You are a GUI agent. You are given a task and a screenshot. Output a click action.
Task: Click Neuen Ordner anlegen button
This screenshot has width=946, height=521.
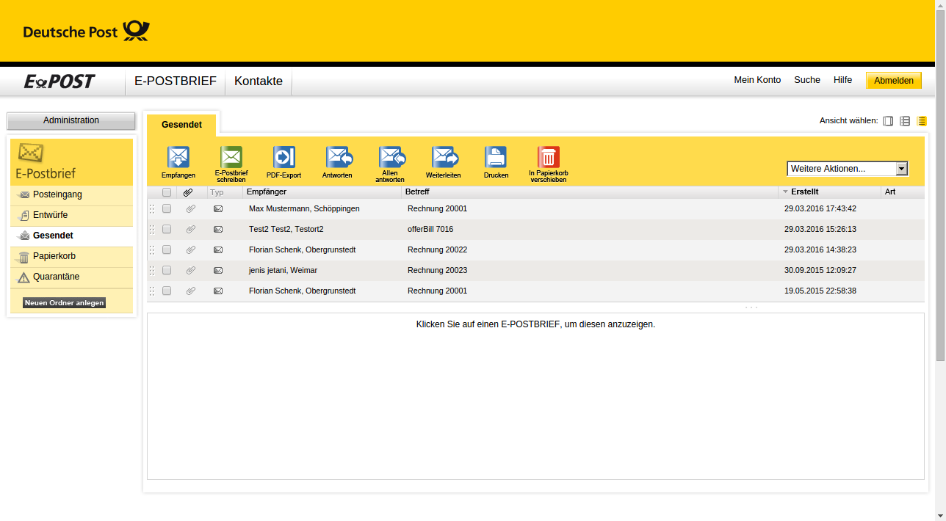coord(64,302)
